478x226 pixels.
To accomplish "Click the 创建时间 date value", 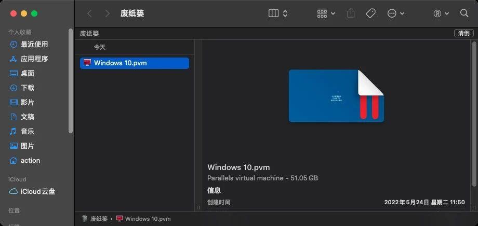I will [x=424, y=202].
